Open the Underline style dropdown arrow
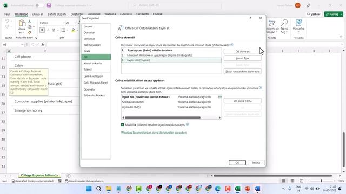This screenshot has height=194, width=346. pos(58,30)
